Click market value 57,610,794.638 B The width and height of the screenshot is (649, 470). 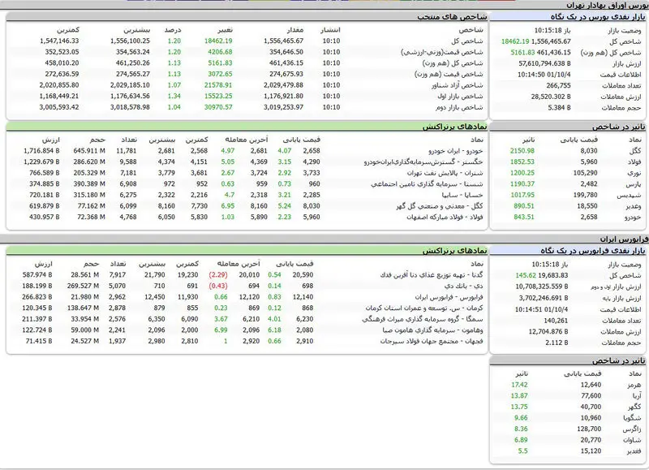(x=544, y=64)
